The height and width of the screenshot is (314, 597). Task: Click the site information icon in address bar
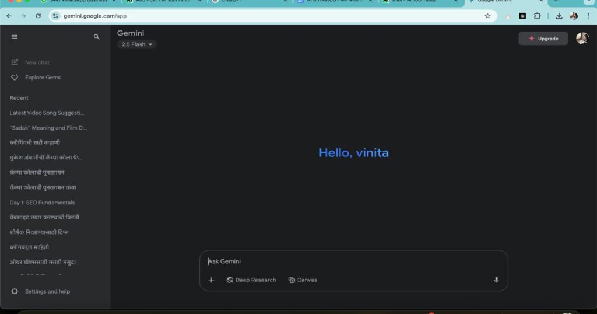[x=55, y=16]
